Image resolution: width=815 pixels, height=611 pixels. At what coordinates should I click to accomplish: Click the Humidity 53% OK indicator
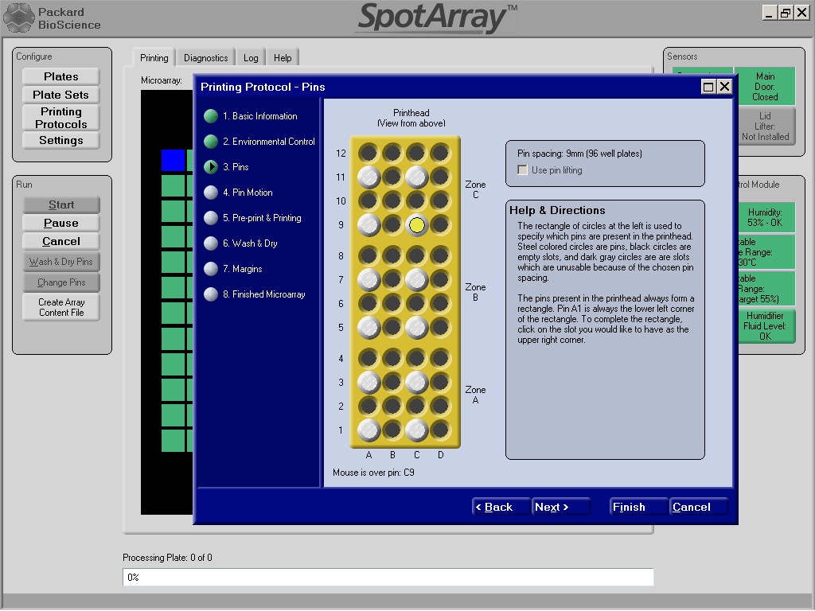[x=765, y=217]
